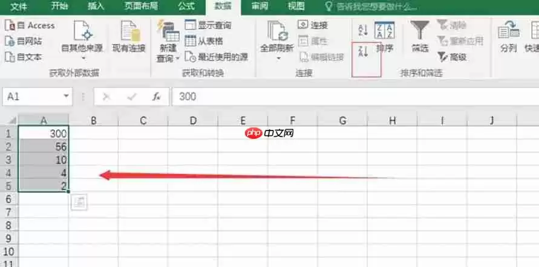Click the 连接 button
539x267 pixels.
coord(313,25)
